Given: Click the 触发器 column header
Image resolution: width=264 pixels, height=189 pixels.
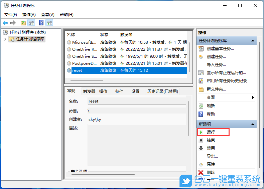Looking at the screenshot, I should (x=152, y=35).
